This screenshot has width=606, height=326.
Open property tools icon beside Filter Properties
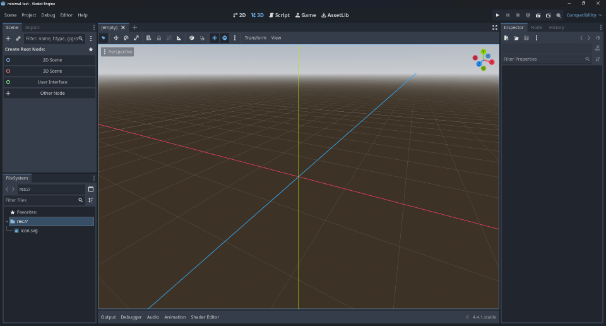tap(598, 59)
